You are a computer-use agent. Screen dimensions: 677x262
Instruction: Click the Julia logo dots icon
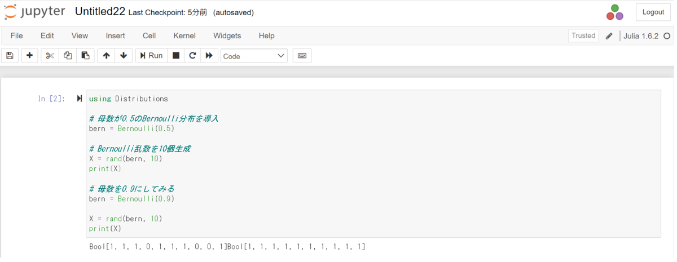[615, 12]
